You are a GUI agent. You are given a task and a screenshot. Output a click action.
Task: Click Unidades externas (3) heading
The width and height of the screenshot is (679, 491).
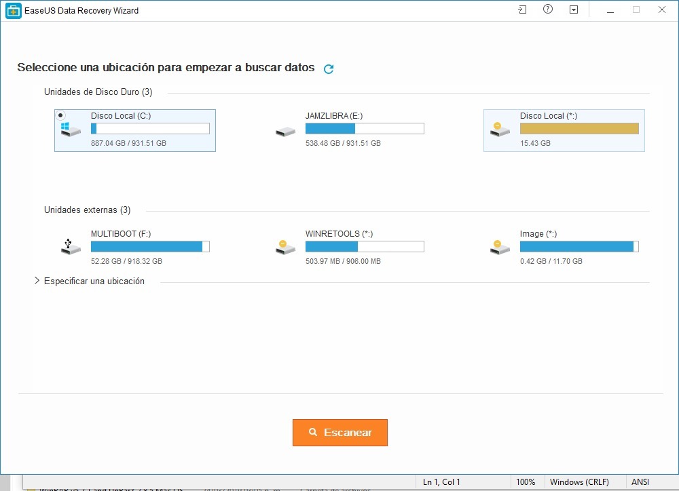coord(88,210)
